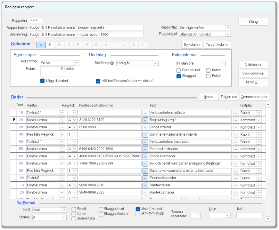Open account picker for row 110 Kontospecifikation
This screenshot has height=230, width=279.
point(145,186)
